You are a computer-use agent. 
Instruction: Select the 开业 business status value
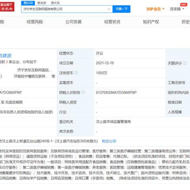(99, 53)
